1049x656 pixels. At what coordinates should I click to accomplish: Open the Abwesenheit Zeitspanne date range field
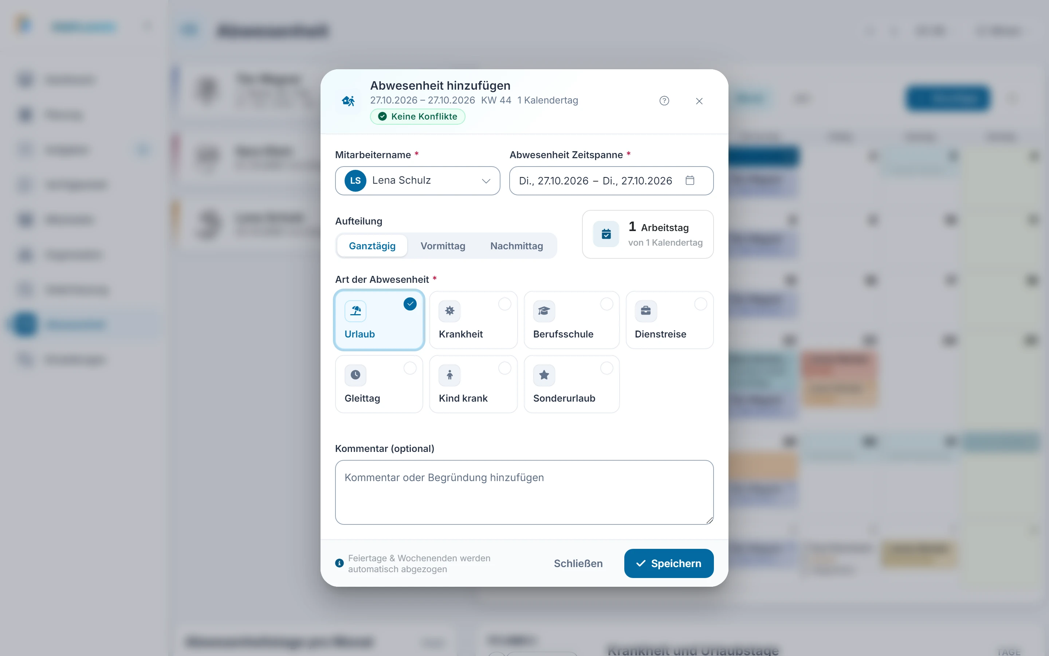point(611,180)
